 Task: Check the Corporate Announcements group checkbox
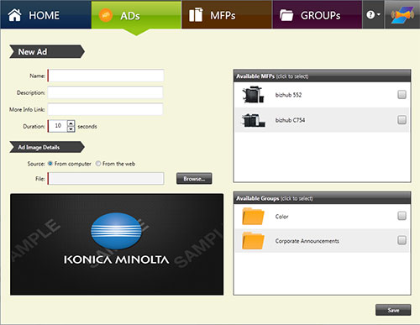(x=402, y=240)
